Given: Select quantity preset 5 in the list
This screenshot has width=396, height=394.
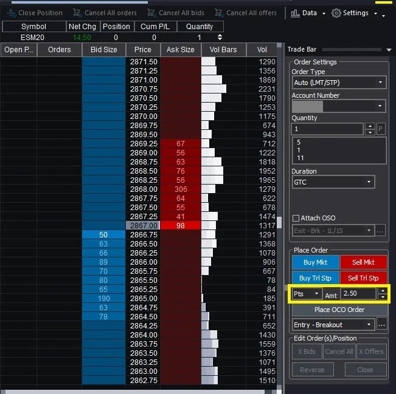Looking at the screenshot, I should point(299,142).
